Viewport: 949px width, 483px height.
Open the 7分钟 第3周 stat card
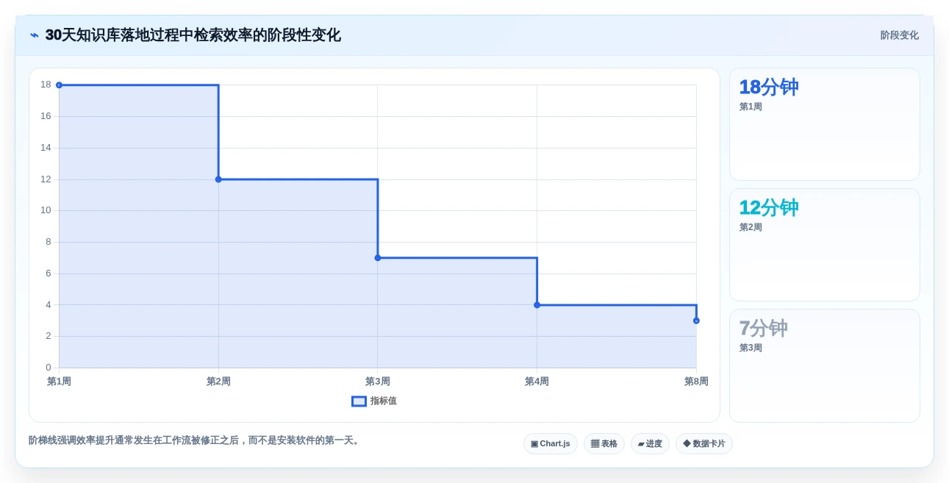(x=825, y=366)
